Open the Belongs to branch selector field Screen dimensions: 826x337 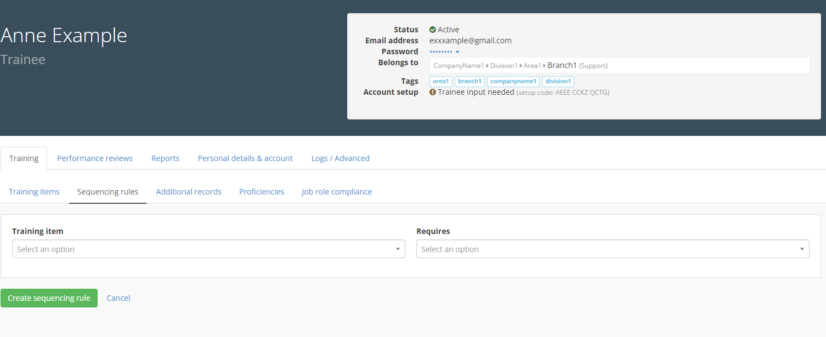pos(619,65)
